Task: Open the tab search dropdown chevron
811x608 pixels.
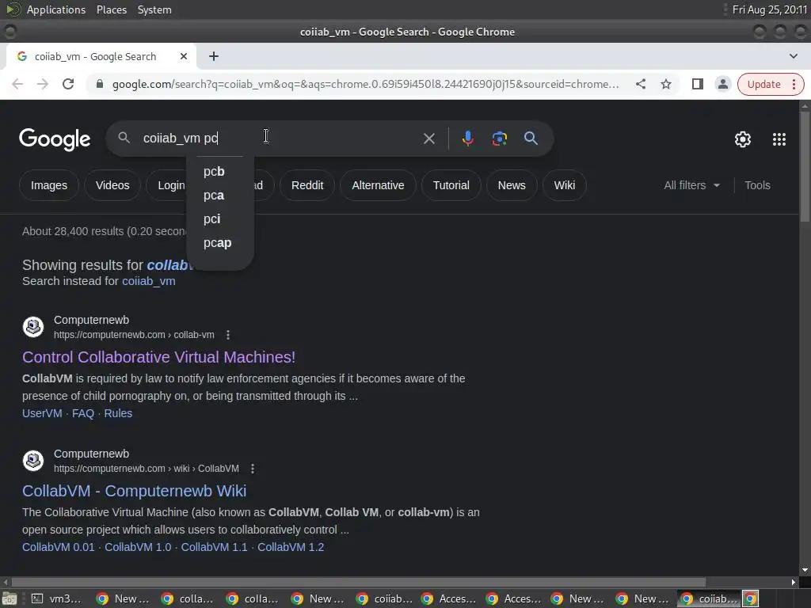Action: (x=793, y=56)
